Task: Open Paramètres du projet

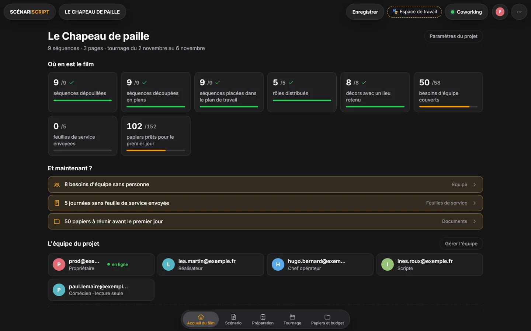Action: (454, 36)
